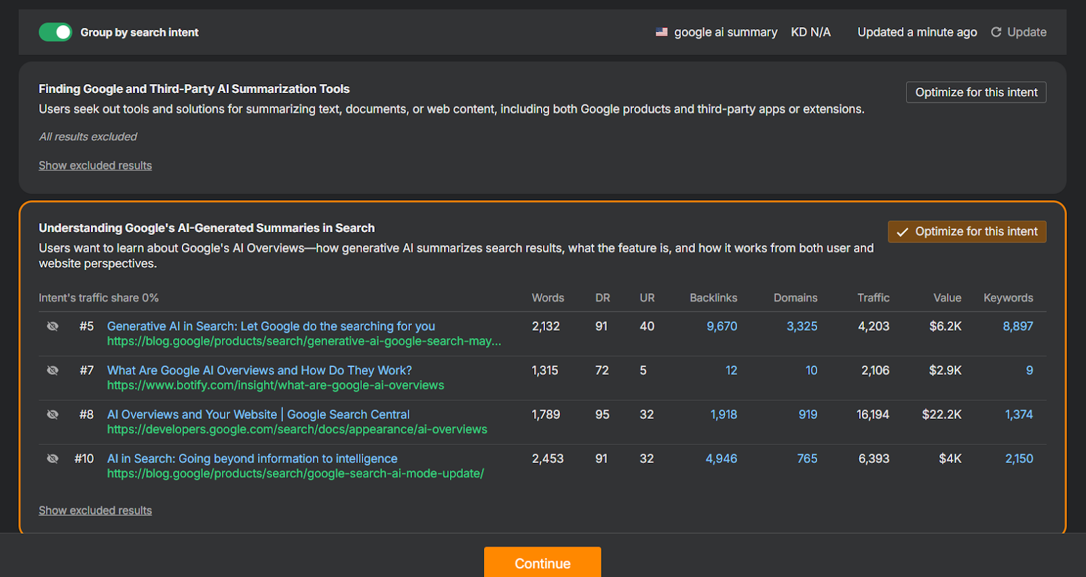The image size is (1086, 577).
Task: Click traffic value 4,203
Action: pyautogui.click(x=874, y=327)
